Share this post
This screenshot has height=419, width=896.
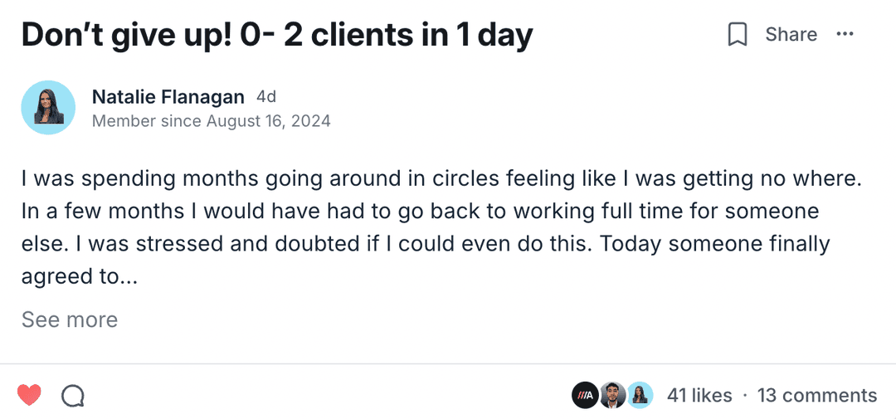pos(791,35)
